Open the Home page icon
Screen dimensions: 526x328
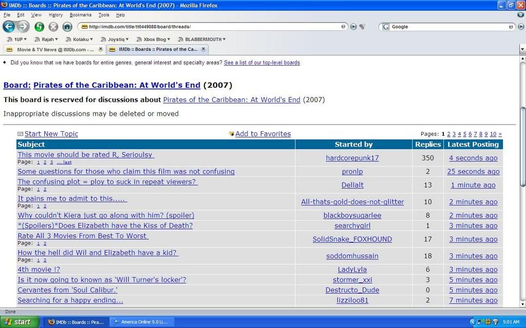click(x=67, y=27)
